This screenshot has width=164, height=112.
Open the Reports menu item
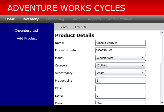tap(94, 19)
